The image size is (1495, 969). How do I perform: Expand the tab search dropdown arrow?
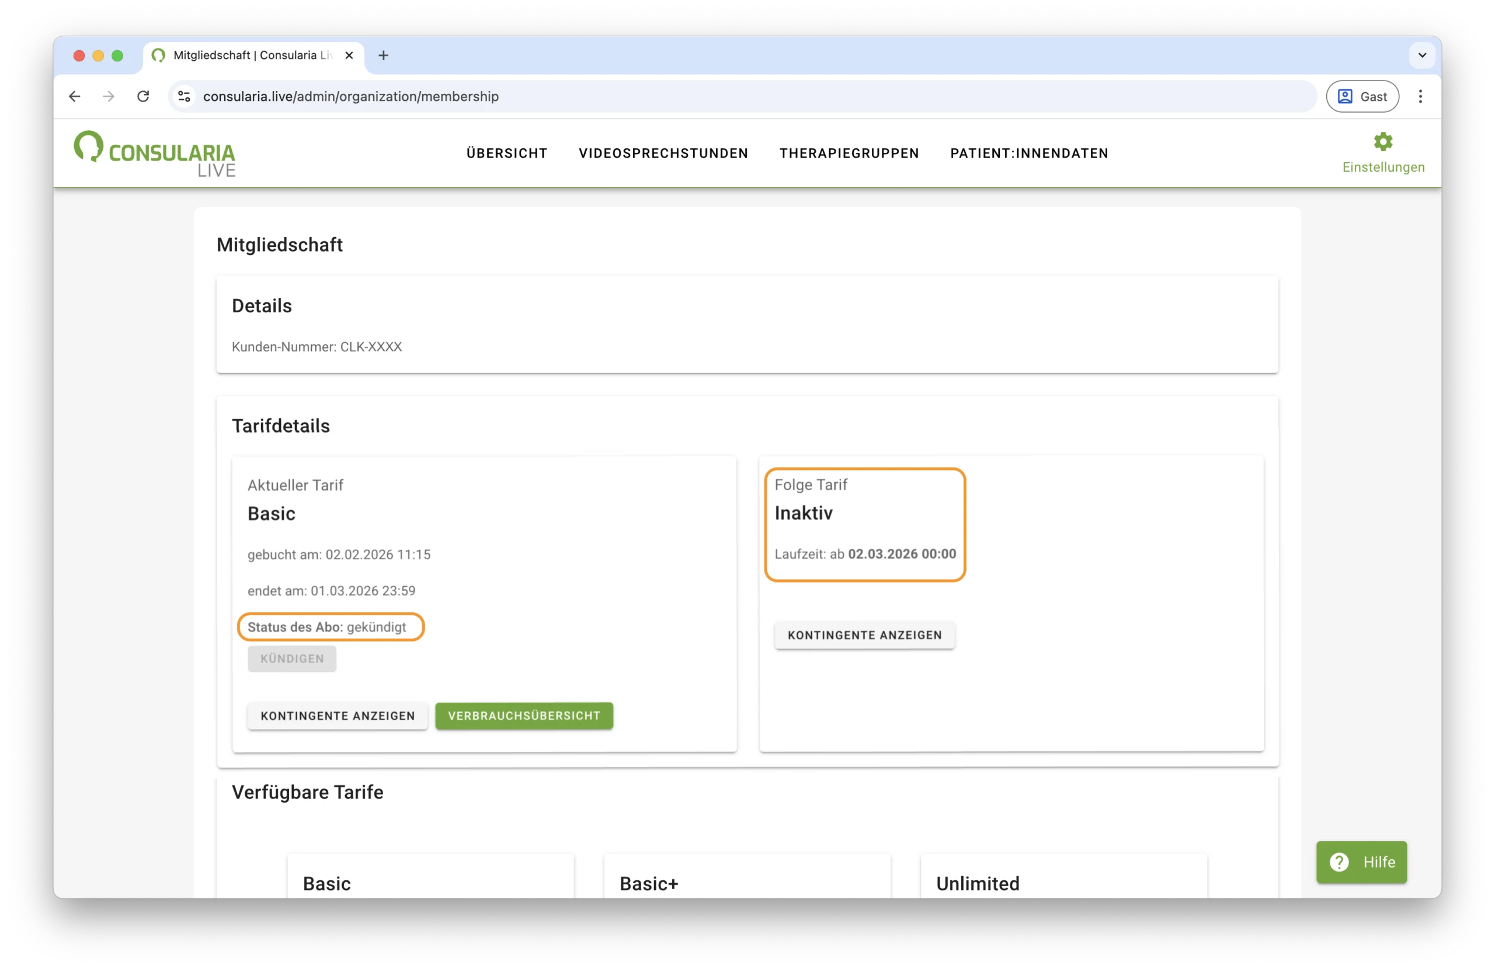pyautogui.click(x=1422, y=55)
